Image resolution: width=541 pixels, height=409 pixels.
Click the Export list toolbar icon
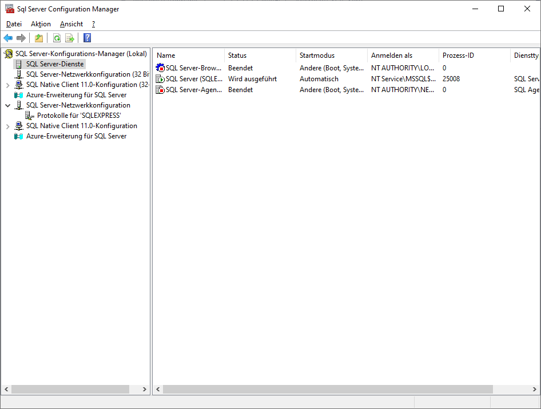point(70,38)
